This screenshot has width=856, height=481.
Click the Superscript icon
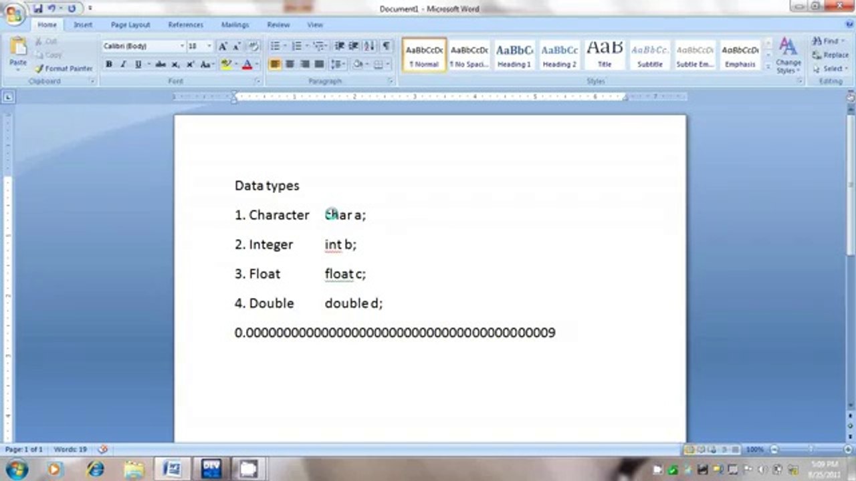click(x=190, y=65)
